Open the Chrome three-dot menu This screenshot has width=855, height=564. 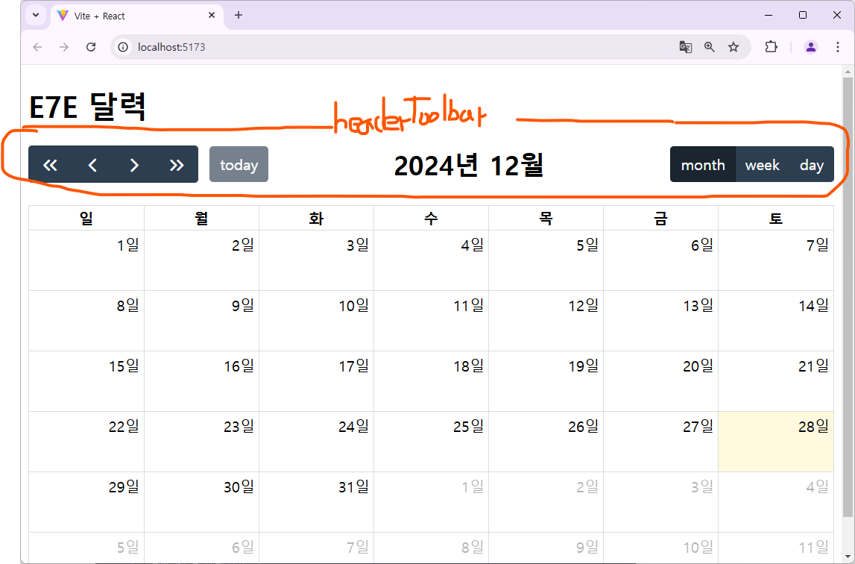tap(838, 47)
